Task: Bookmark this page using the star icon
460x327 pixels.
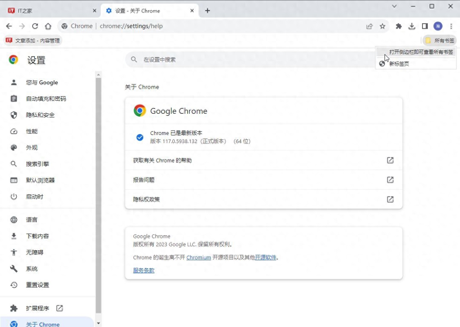Action: tap(383, 26)
